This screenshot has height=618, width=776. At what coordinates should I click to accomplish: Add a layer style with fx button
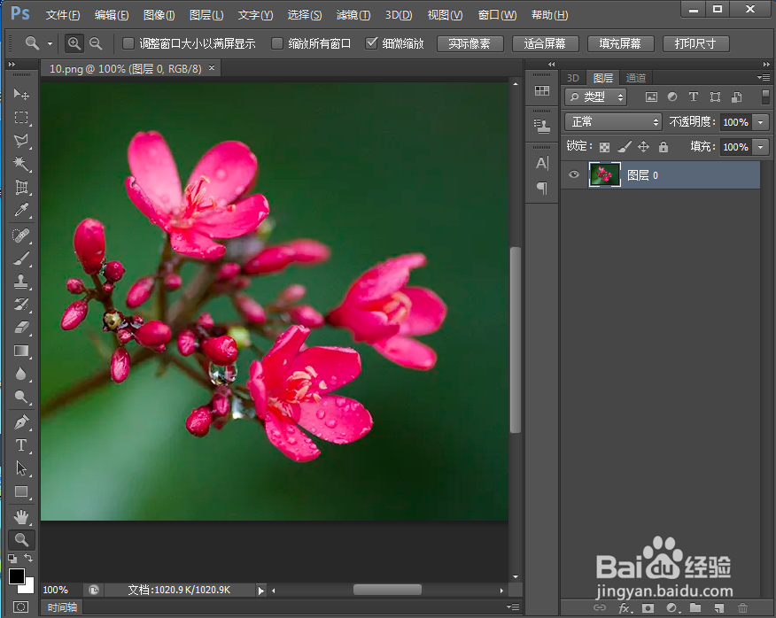625,607
